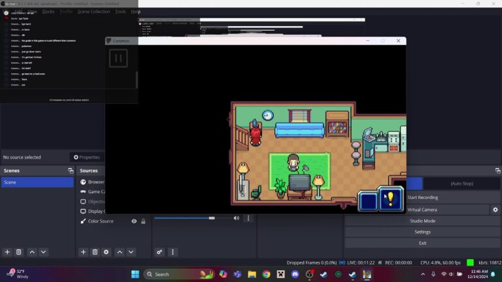Open clock and calendar at 11:46 AM
Screen dimensions: 502x282
tap(479, 274)
